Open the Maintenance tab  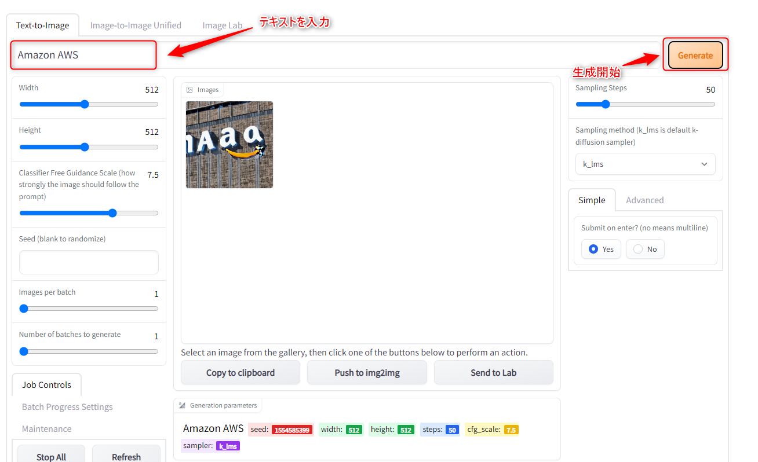47,429
